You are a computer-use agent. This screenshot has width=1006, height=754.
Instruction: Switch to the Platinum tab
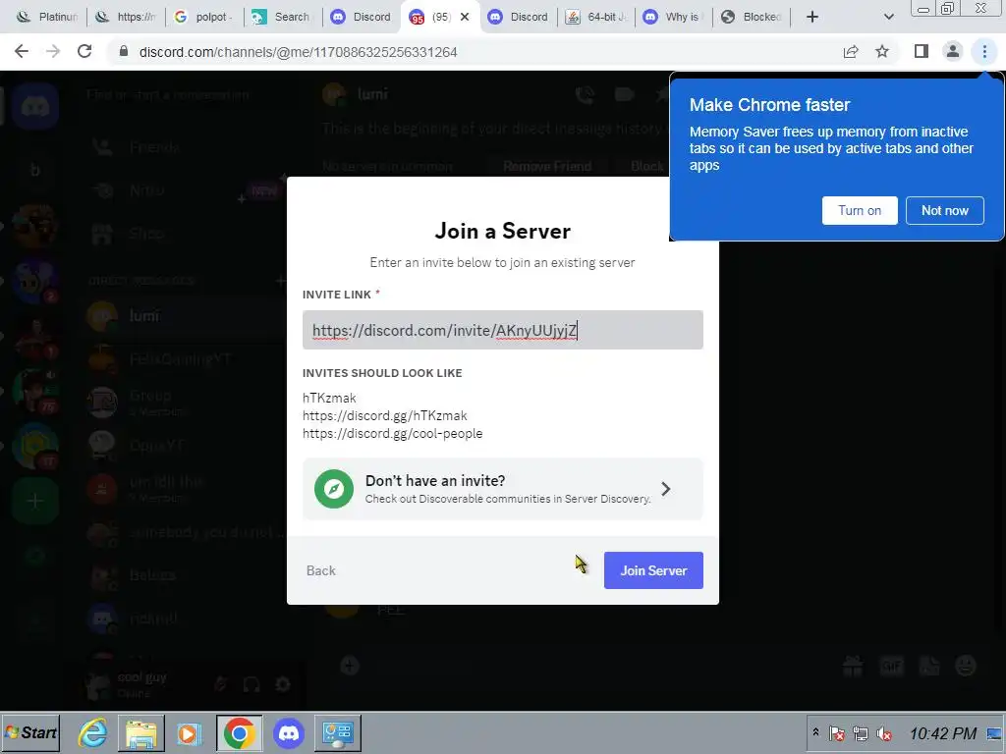click(x=46, y=17)
